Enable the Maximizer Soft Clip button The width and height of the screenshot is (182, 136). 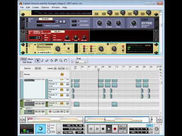click(x=108, y=44)
